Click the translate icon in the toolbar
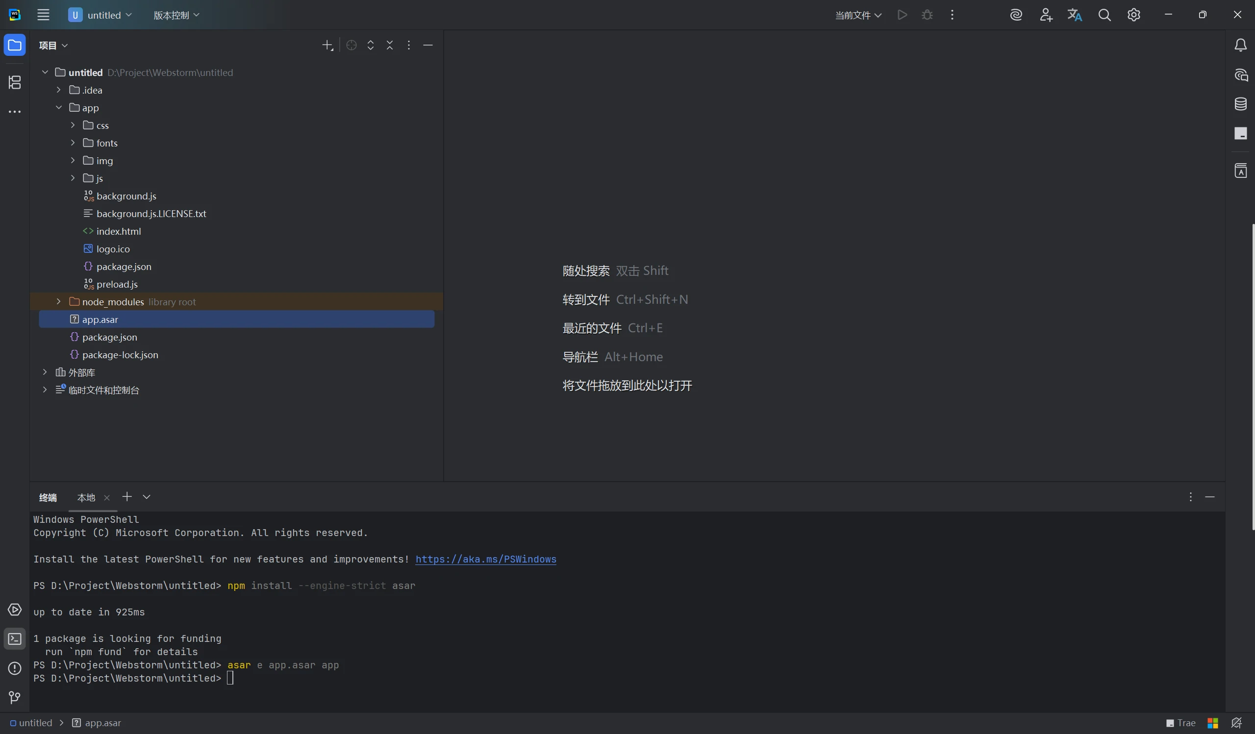 pos(1074,15)
